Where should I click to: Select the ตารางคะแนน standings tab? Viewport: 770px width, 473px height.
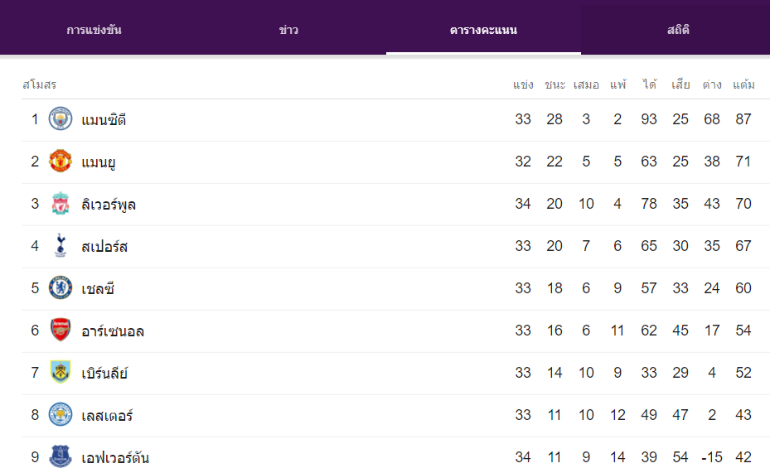coord(483,30)
